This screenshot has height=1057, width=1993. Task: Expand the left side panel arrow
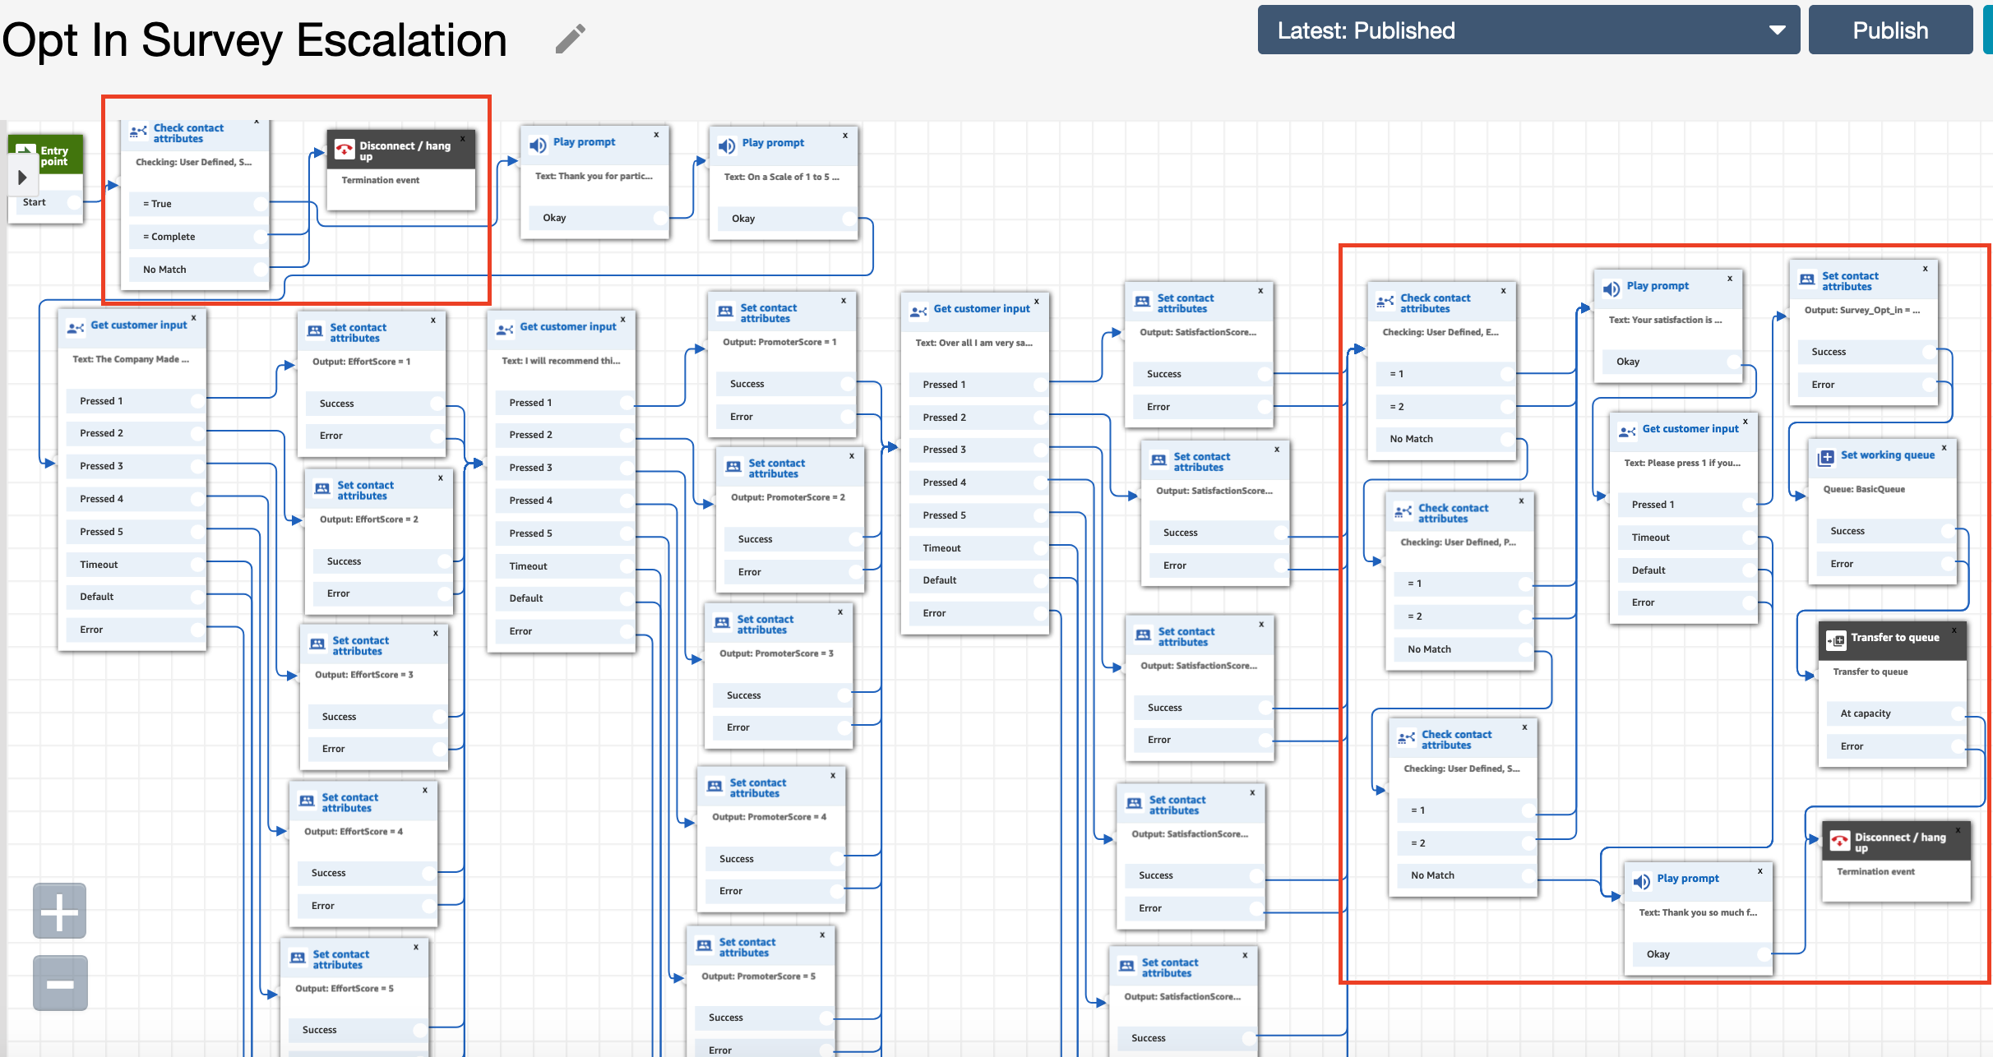tap(22, 178)
